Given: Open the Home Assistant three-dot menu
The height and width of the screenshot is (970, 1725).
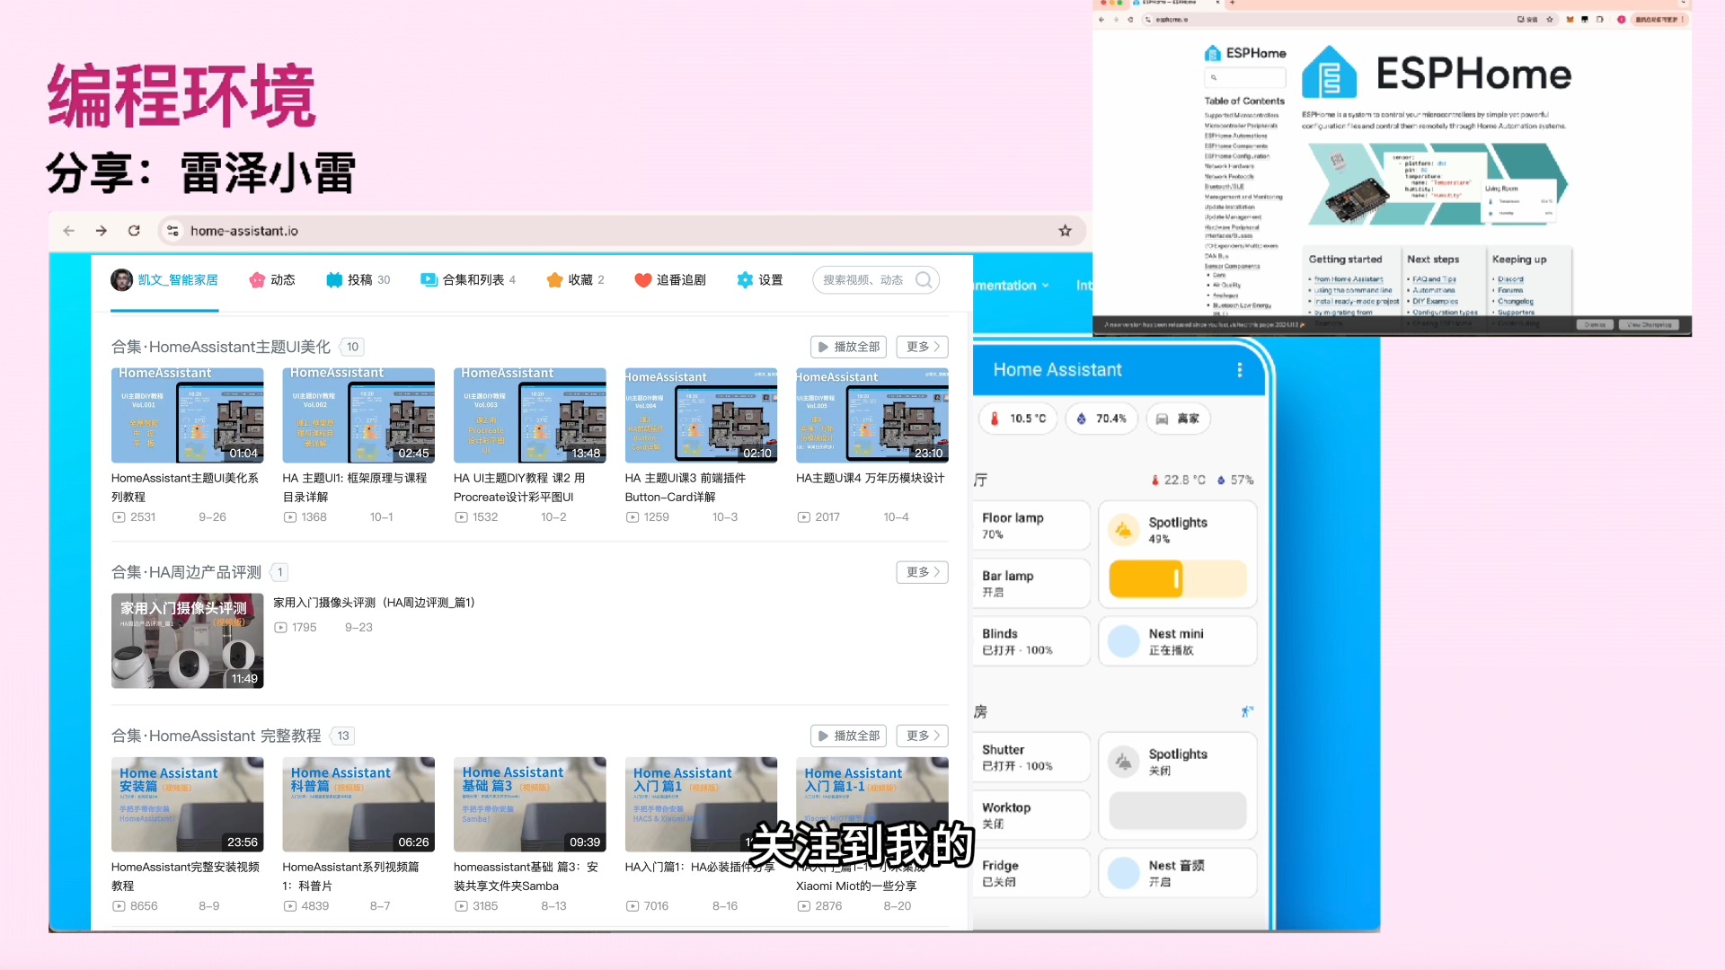Looking at the screenshot, I should [x=1240, y=370].
